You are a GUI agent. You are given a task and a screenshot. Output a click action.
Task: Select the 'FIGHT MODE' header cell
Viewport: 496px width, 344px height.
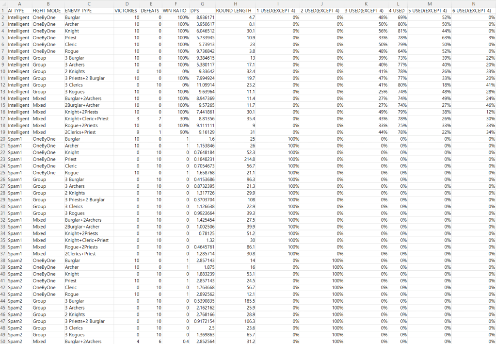coord(47,10)
